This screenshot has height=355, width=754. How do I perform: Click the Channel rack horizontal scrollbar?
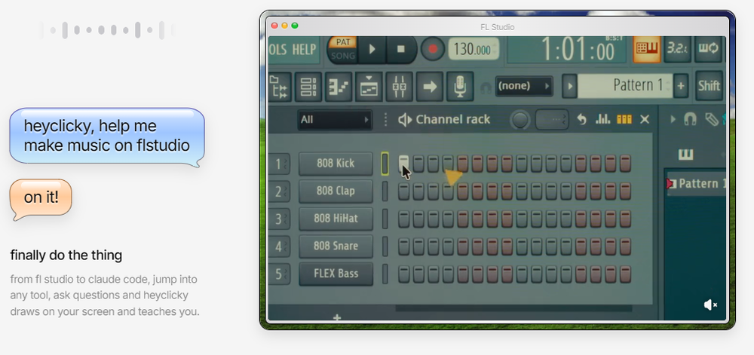pyautogui.click(x=513, y=309)
